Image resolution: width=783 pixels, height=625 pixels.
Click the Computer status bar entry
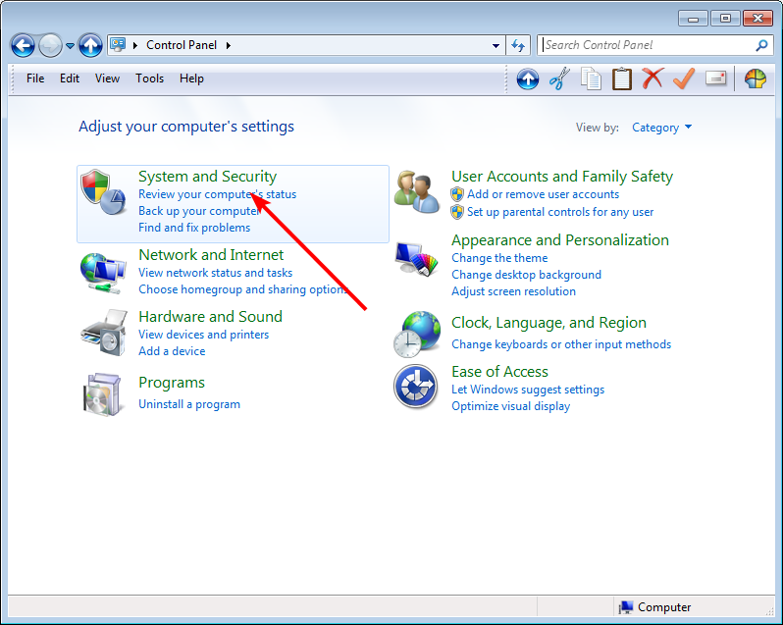click(654, 607)
